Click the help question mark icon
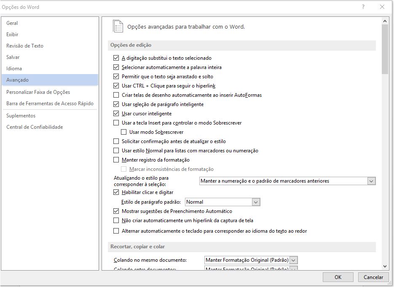Viewport: 394px width, 287px height. (x=363, y=7)
